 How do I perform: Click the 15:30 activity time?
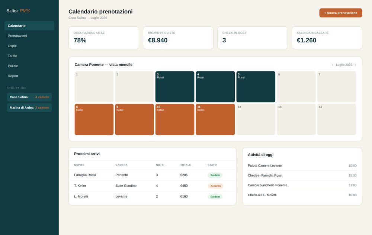click(352, 176)
